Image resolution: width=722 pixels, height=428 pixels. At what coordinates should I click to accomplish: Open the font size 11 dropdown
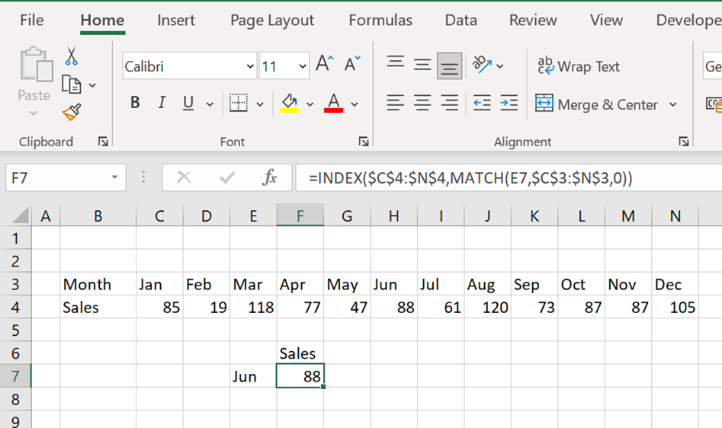point(303,67)
